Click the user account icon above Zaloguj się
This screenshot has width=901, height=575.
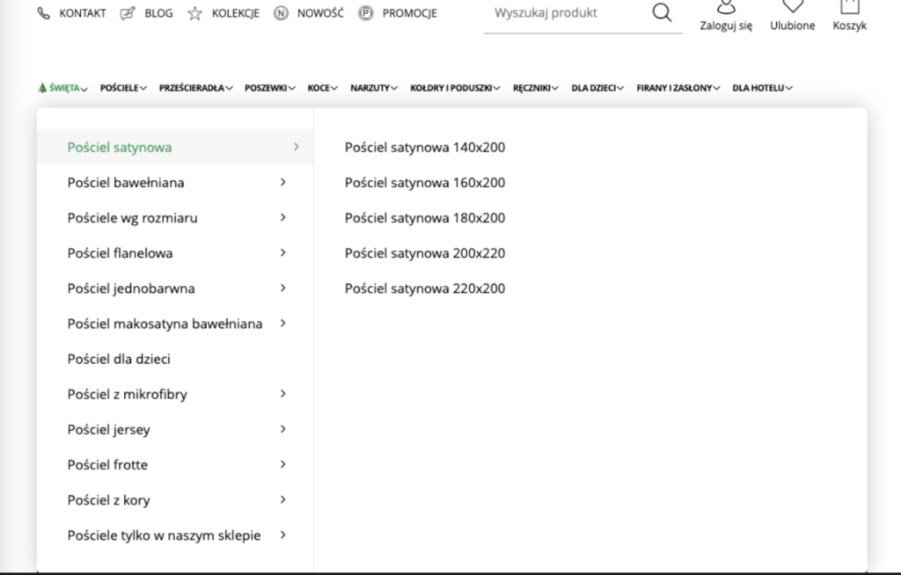tap(726, 6)
